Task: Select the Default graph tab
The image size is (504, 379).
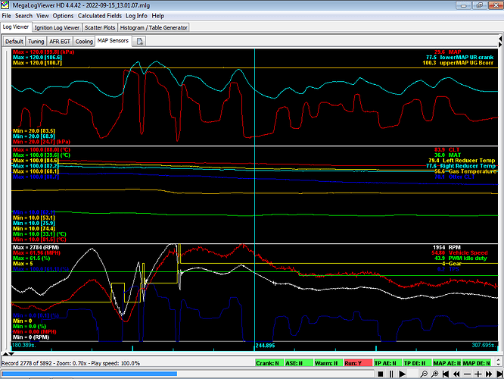Action: click(x=14, y=42)
